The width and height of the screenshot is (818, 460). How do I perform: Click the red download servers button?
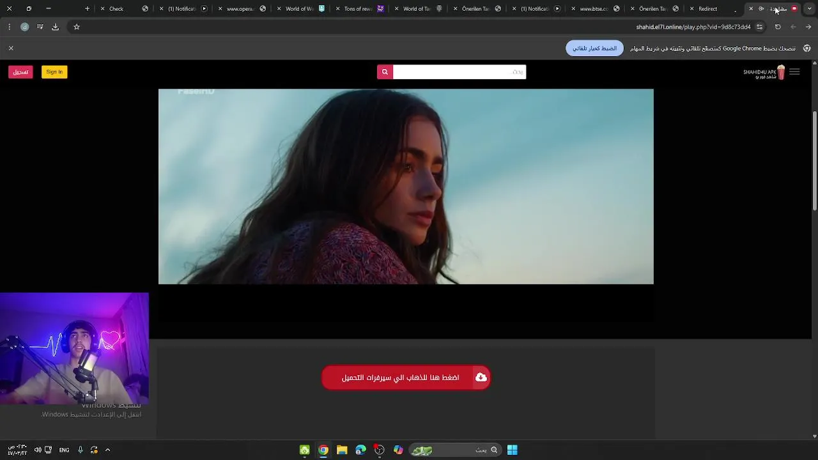(x=406, y=378)
